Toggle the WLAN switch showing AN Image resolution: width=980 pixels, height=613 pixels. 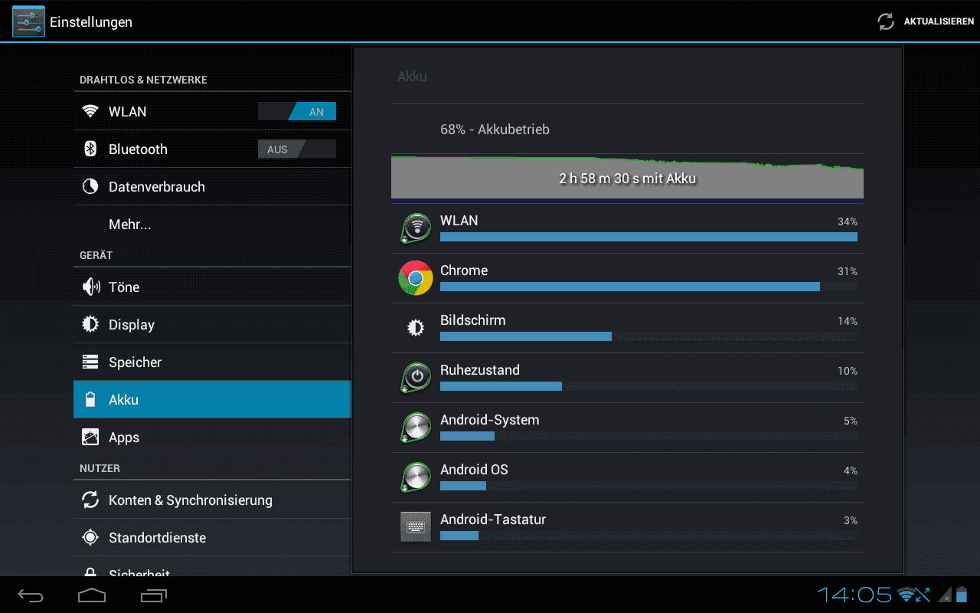[297, 112]
